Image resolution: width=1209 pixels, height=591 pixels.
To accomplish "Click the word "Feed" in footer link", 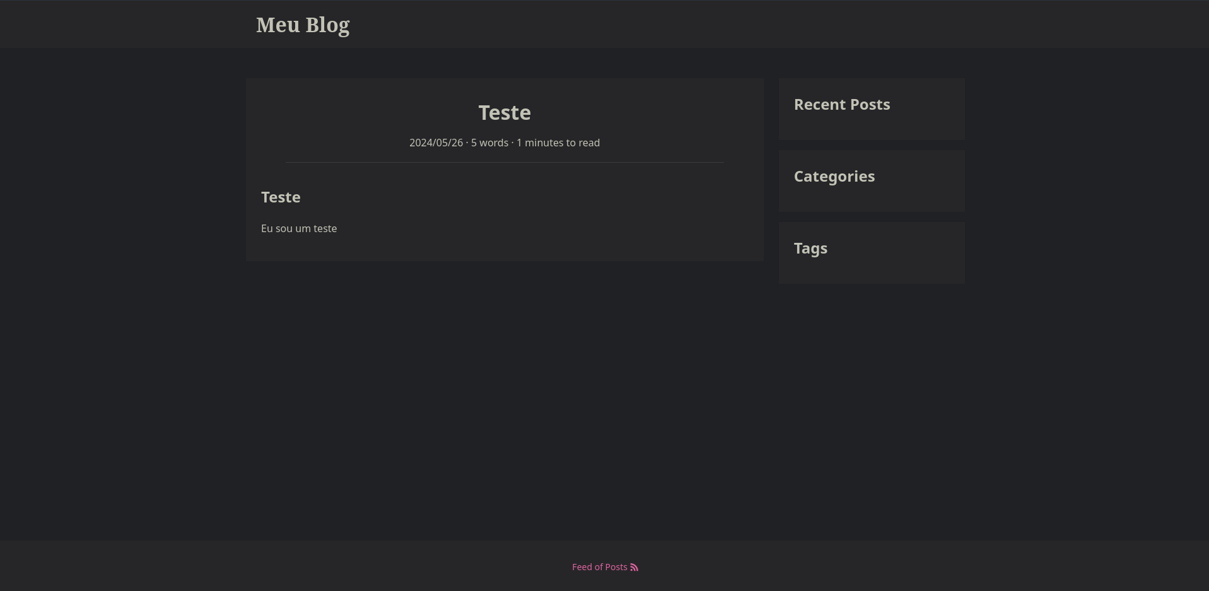I will [x=581, y=567].
